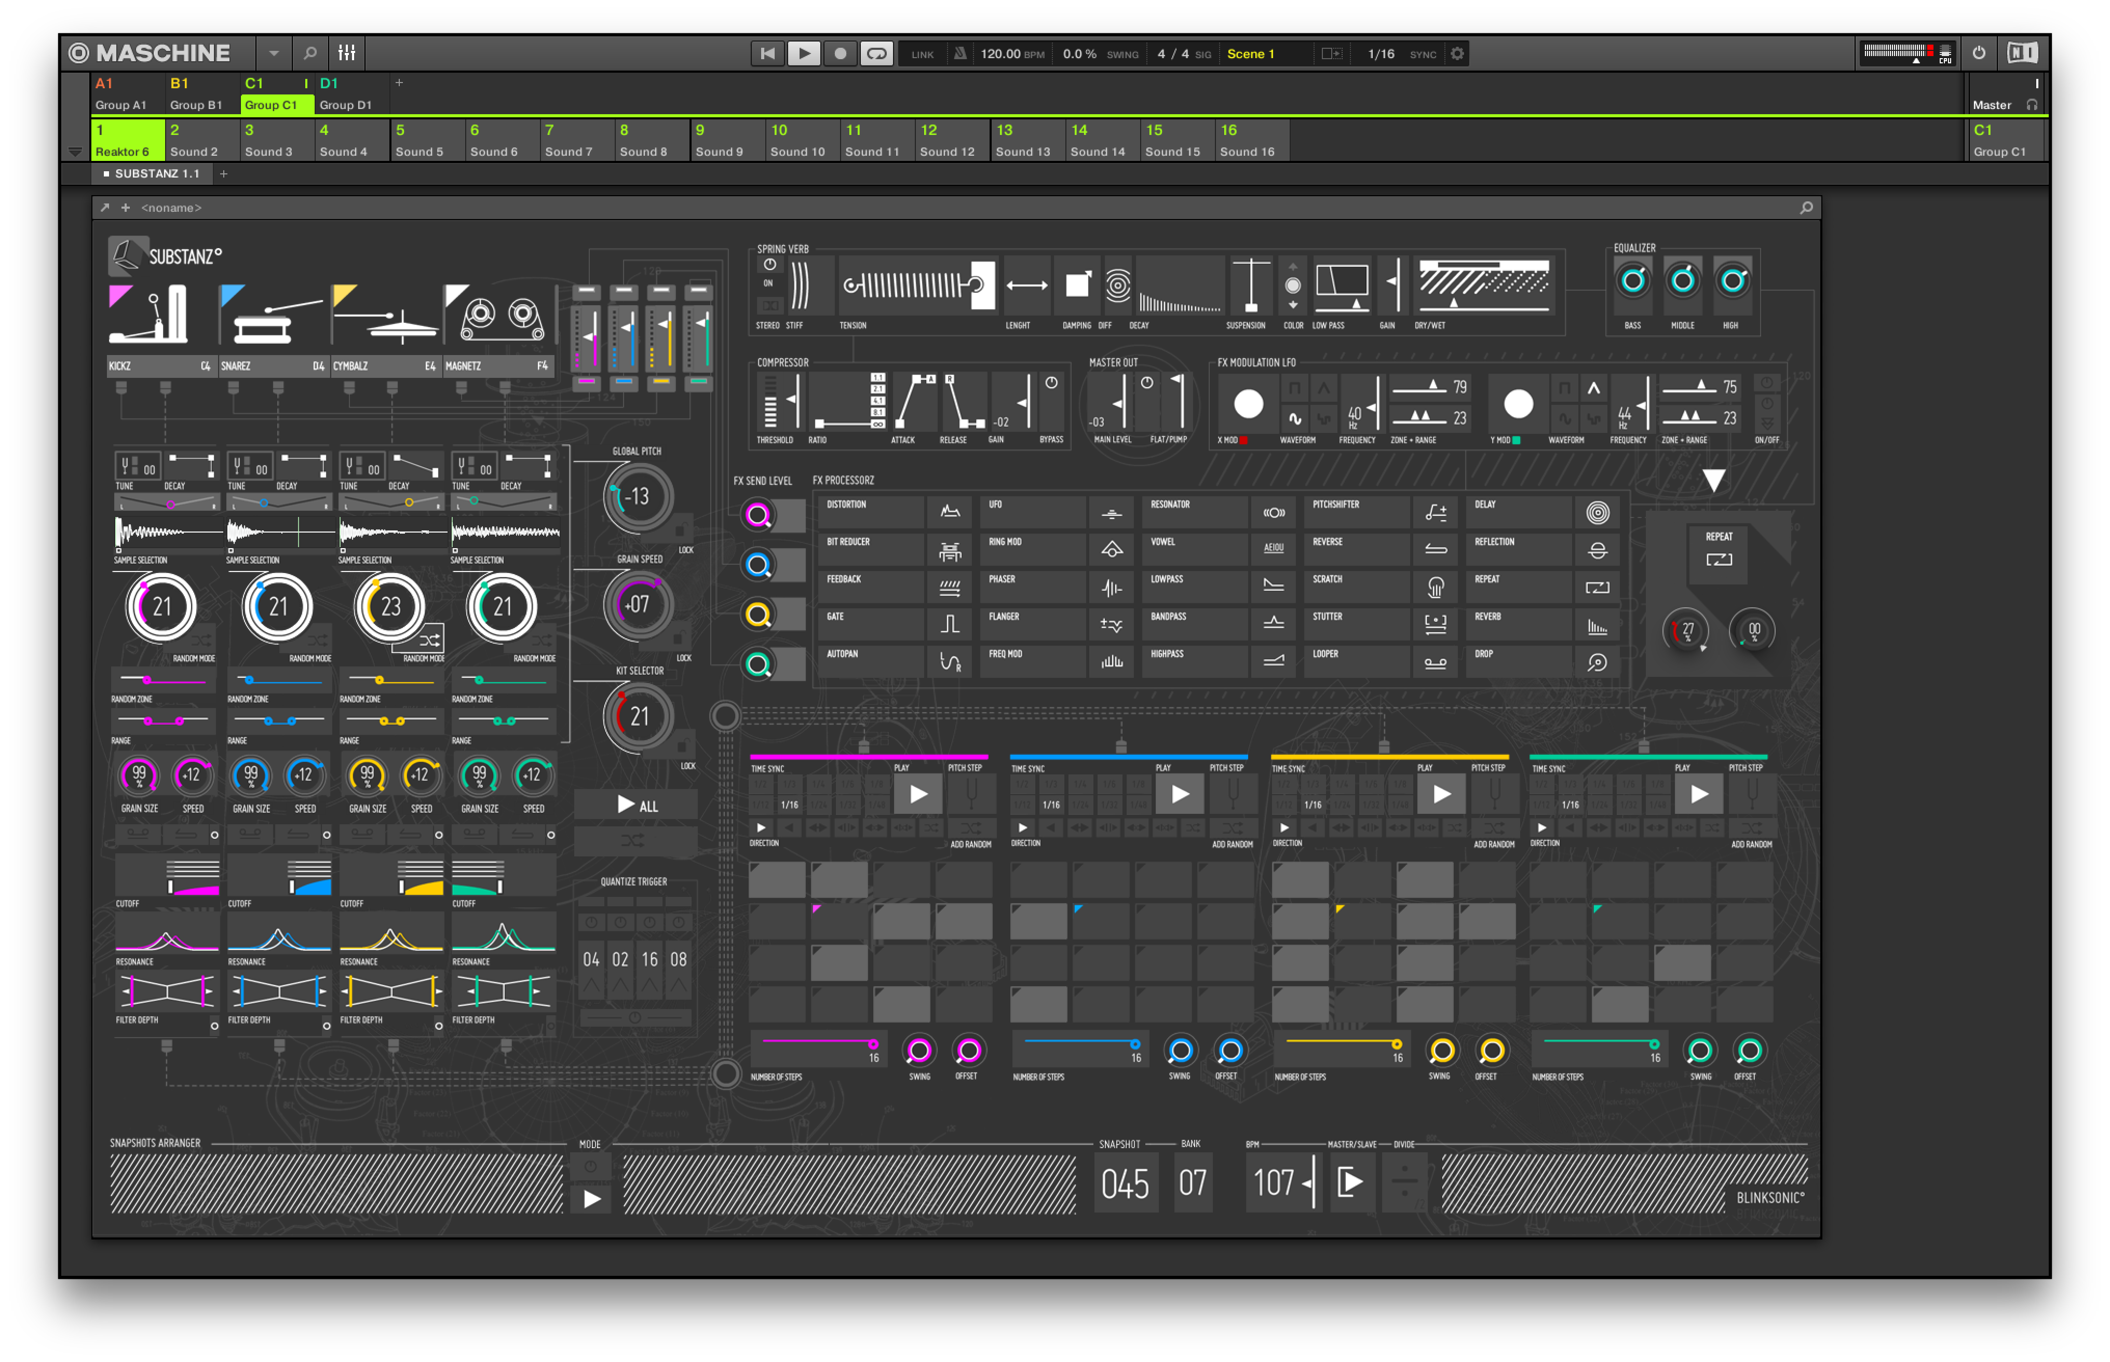Screen dimensions: 2110x1362
Task: Add plugin slot next to SUBSTANZ
Action: pyautogui.click(x=224, y=173)
